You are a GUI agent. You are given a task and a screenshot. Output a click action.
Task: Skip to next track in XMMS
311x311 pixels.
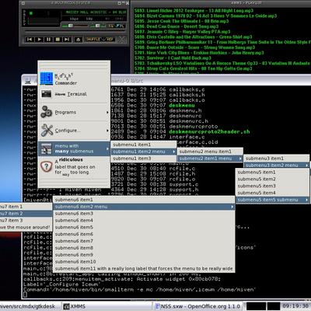click(67, 40)
